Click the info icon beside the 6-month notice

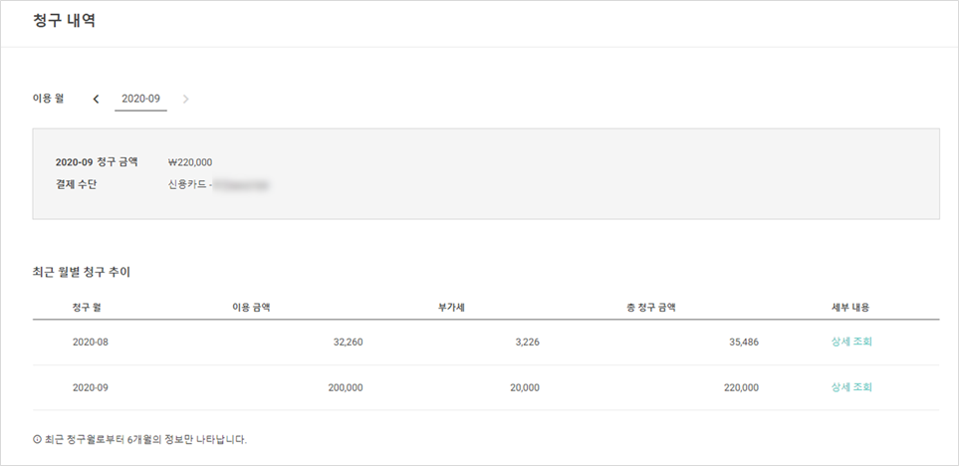click(37, 439)
